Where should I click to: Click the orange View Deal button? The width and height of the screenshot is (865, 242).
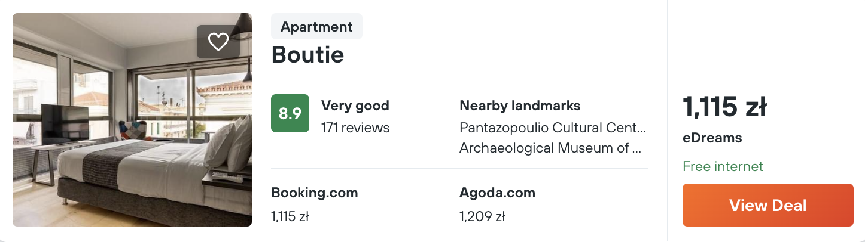click(768, 205)
